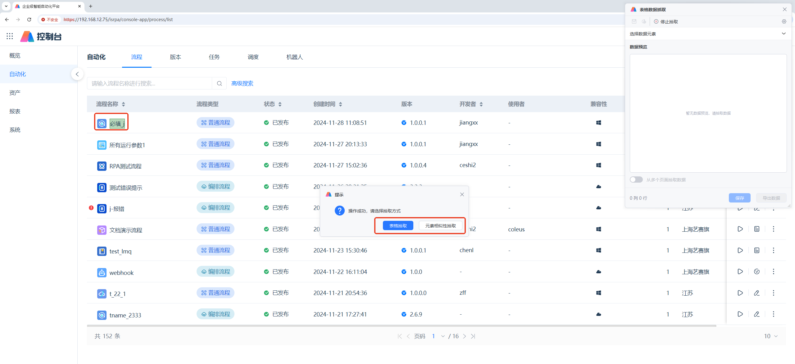
Task: Click the 必填_j process icon
Action: coord(102,124)
